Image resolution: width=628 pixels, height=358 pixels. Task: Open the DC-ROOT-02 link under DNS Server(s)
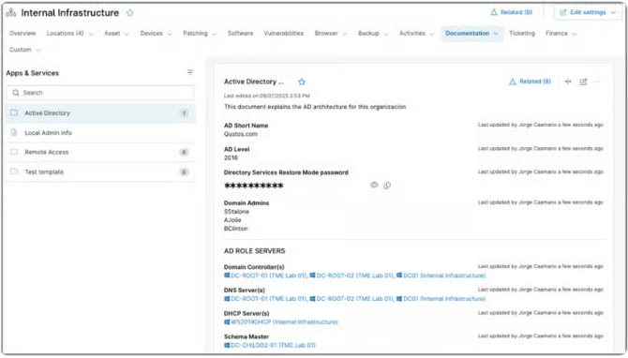351,299
